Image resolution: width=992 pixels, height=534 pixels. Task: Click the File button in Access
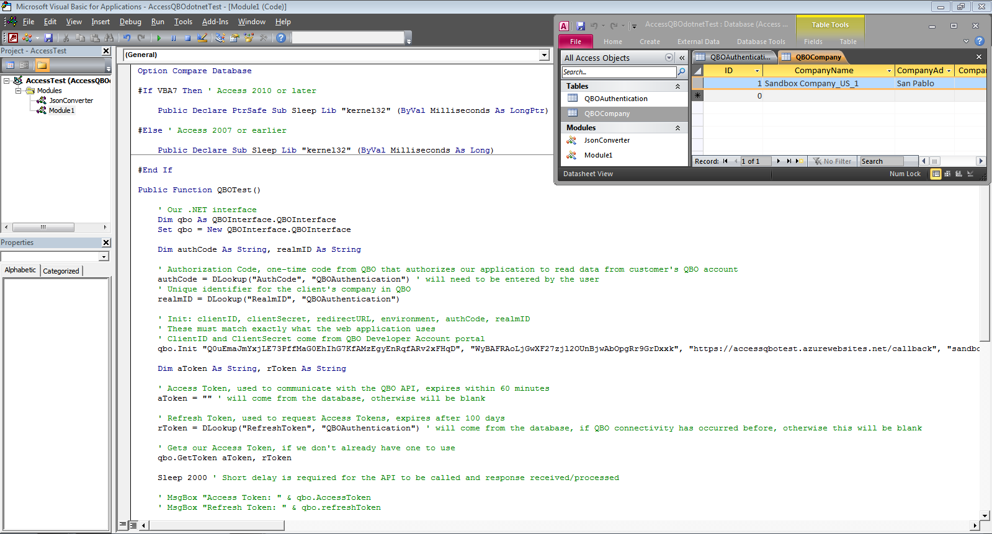pos(576,42)
